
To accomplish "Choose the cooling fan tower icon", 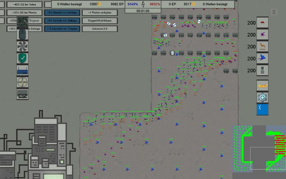I will tap(23, 46).
